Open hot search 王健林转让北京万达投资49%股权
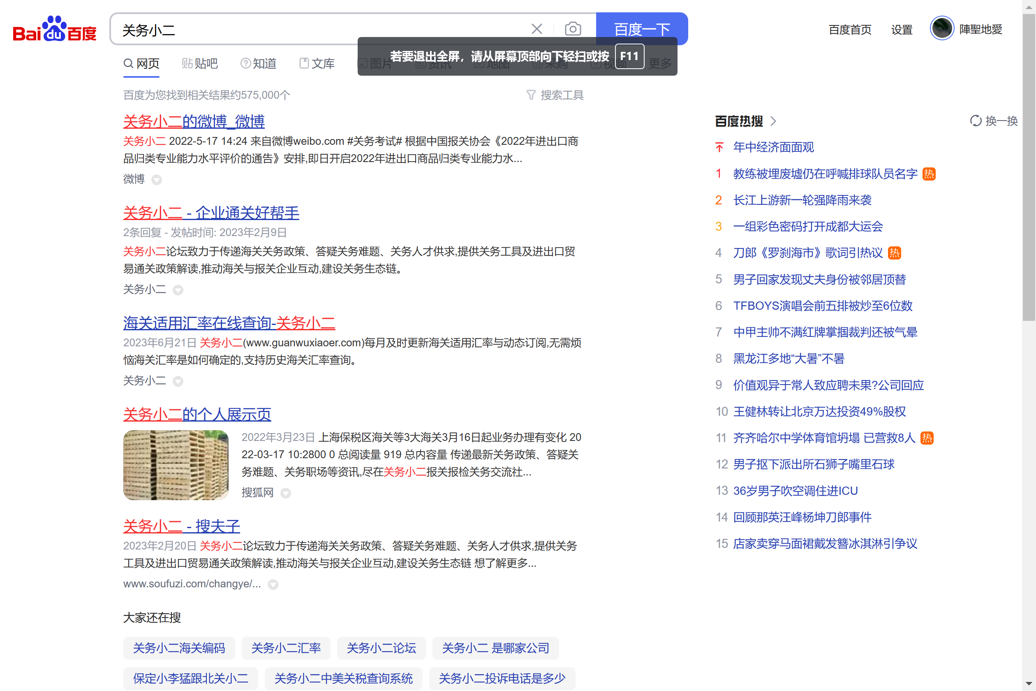The width and height of the screenshot is (1036, 691). [819, 412]
